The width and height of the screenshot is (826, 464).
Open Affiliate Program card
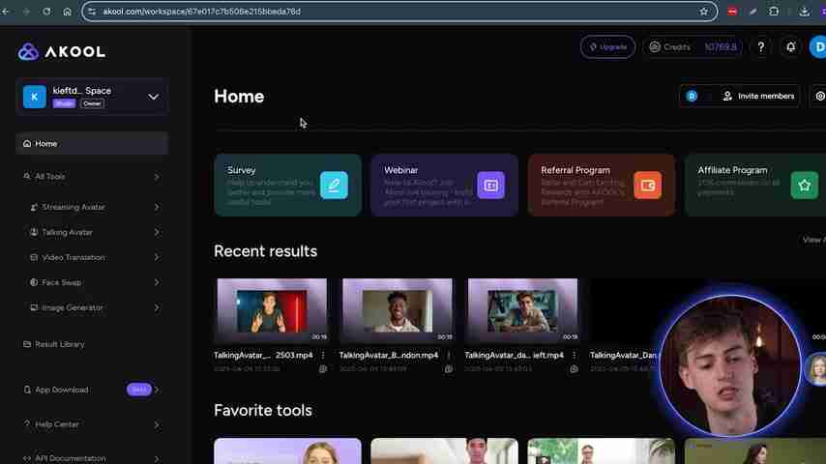(x=755, y=185)
